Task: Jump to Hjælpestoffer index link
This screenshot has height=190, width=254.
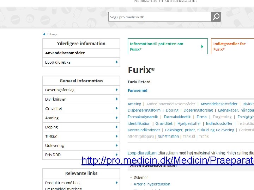Action: pos(189,123)
